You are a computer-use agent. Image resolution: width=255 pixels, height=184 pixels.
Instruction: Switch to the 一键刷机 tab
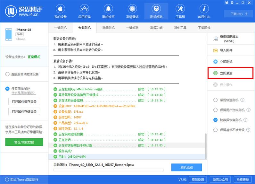(60, 28)
